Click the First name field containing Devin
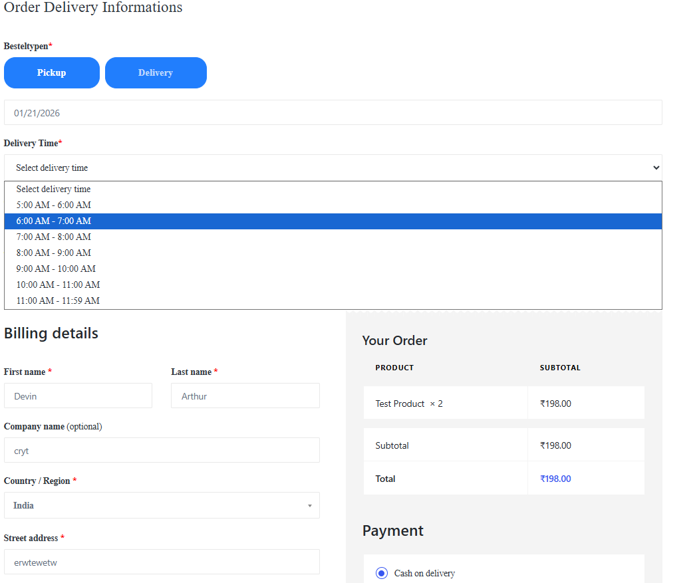 coord(78,396)
